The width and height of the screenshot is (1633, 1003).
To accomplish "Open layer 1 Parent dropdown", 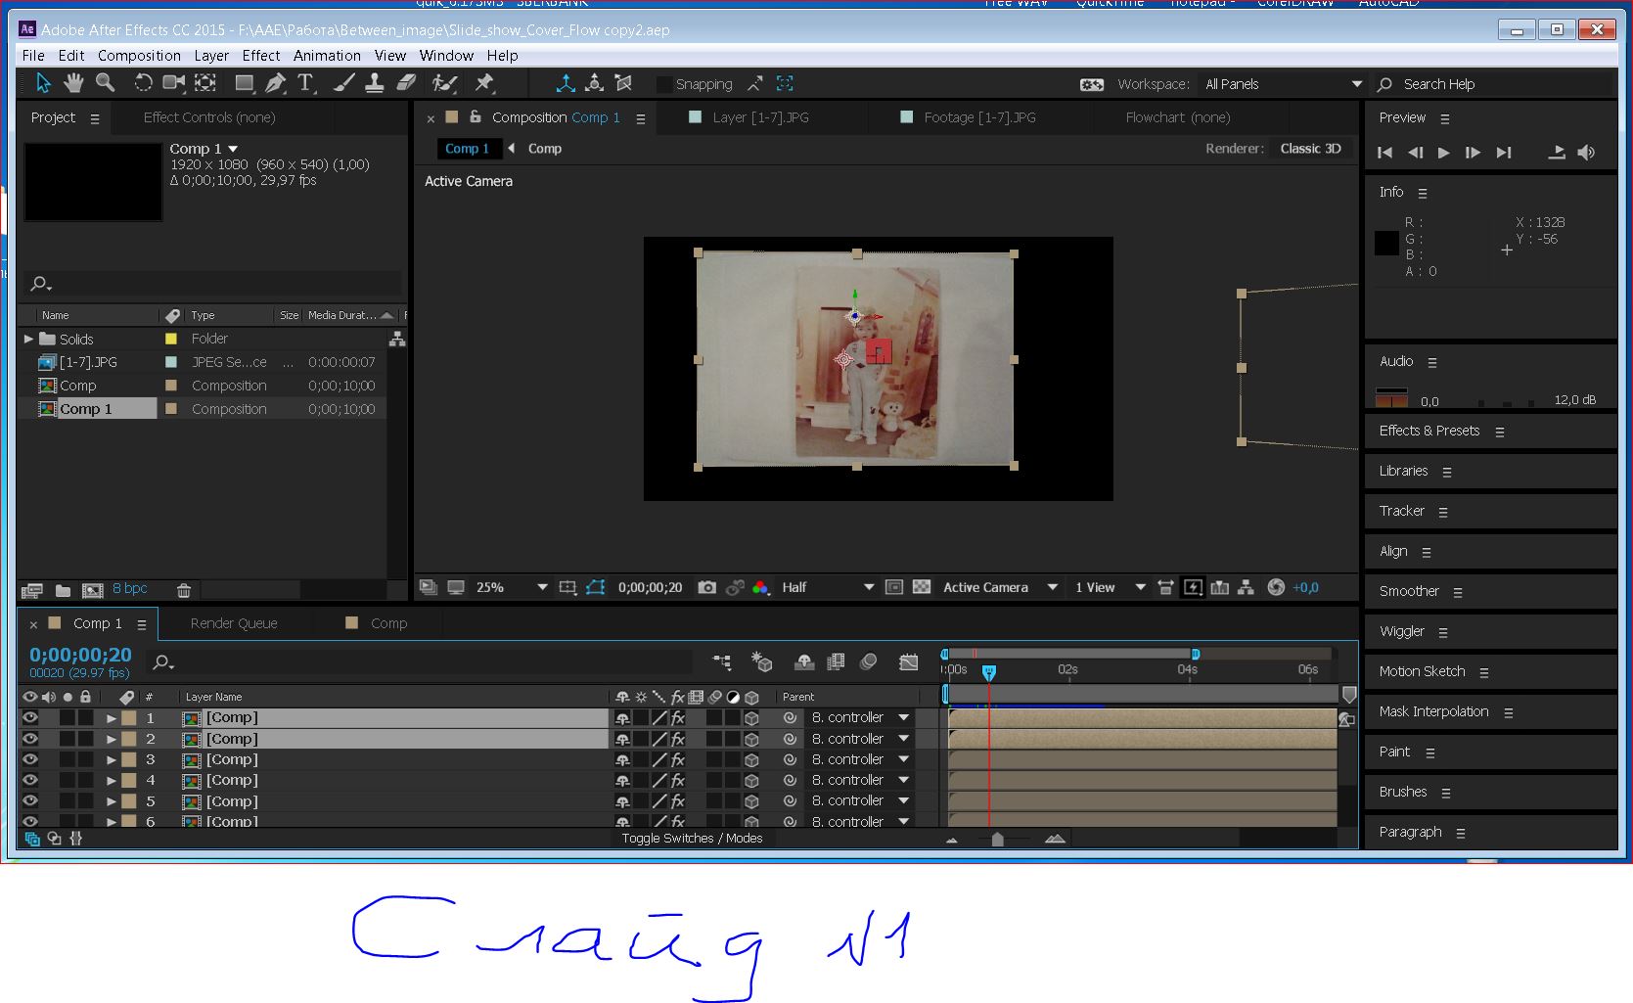I will click(861, 717).
